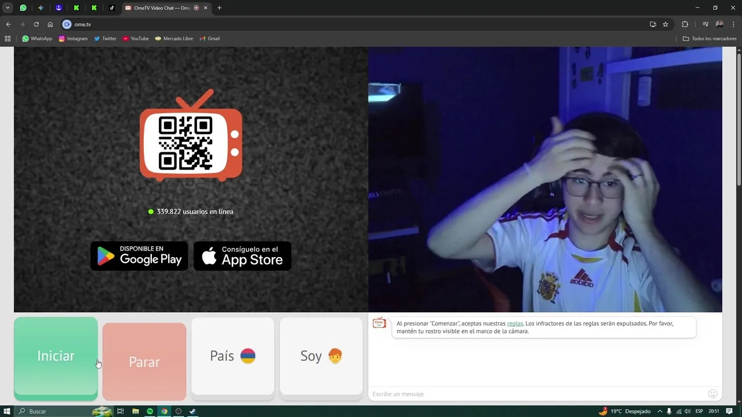Open the pinned TikTok tab
This screenshot has height=417, width=742.
112,8
